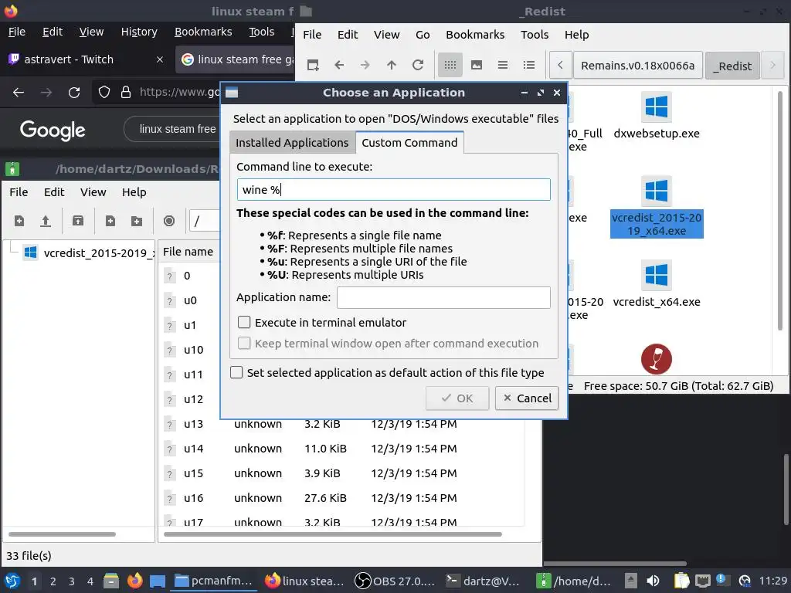Open the LXQt start menu icon
The height and width of the screenshot is (593, 791).
pyautogui.click(x=12, y=581)
